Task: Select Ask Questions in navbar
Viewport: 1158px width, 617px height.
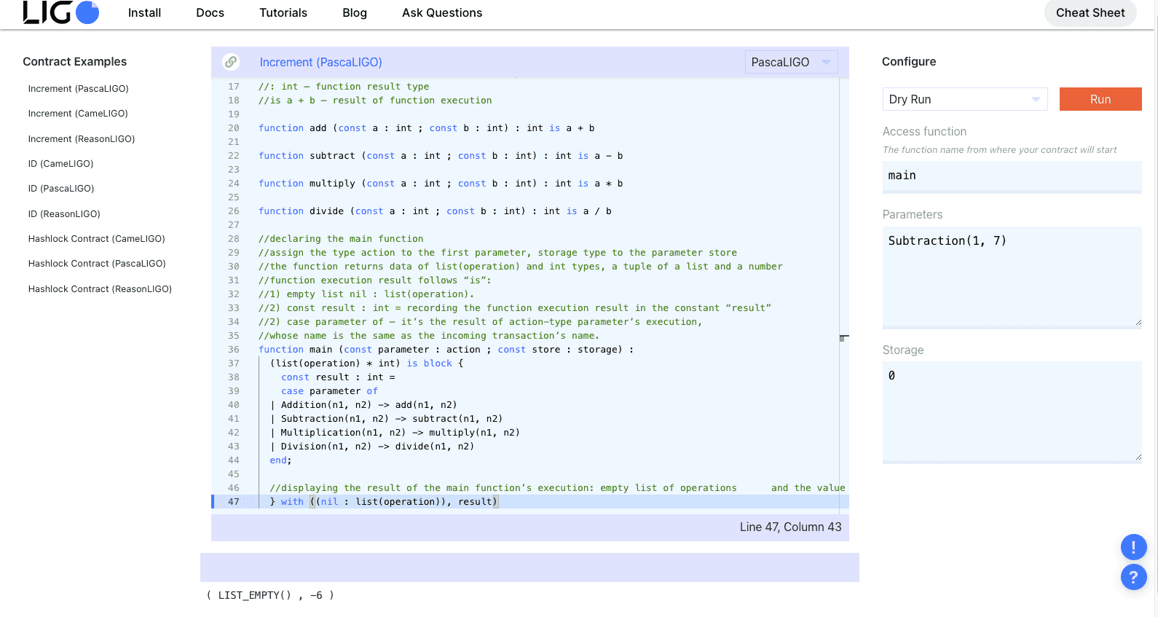Action: [442, 13]
